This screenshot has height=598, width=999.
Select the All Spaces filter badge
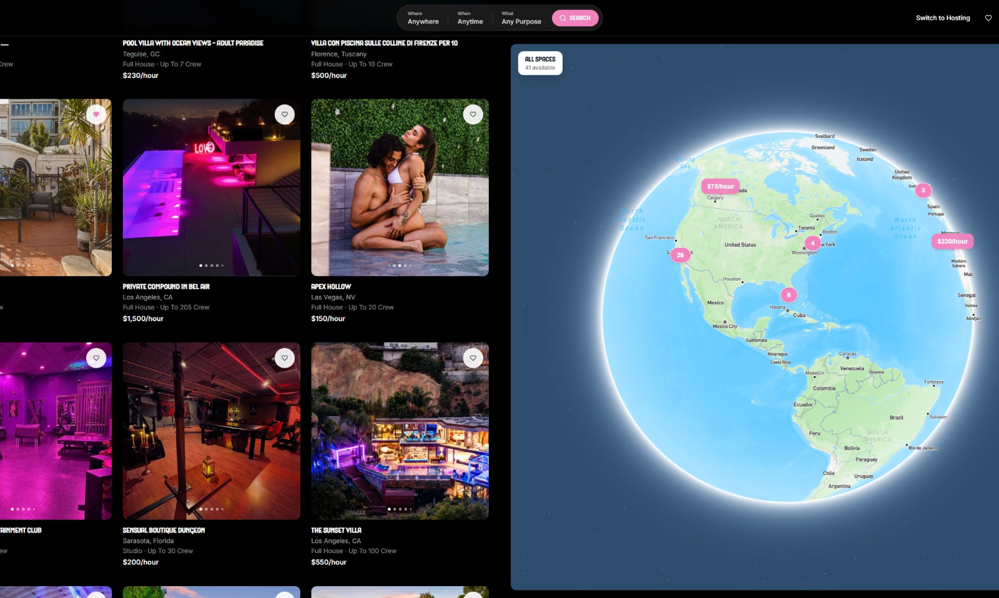(539, 62)
